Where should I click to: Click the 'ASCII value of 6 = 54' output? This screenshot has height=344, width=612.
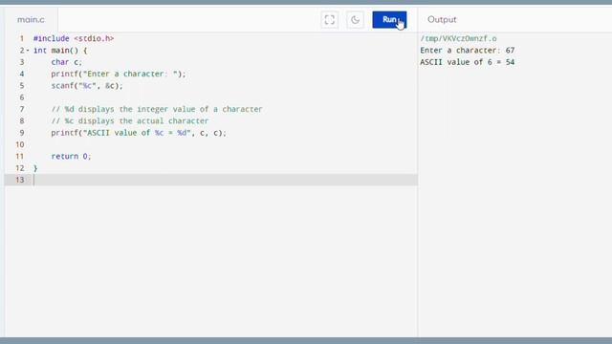(468, 62)
